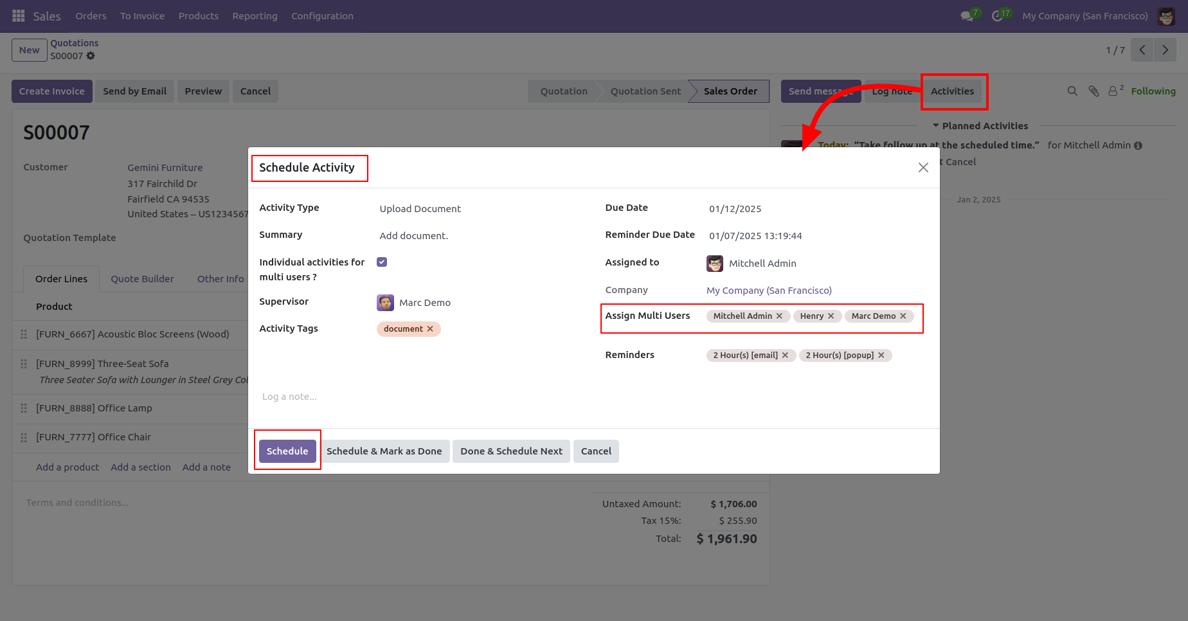
Task: Click the Following button
Action: click(x=1153, y=91)
